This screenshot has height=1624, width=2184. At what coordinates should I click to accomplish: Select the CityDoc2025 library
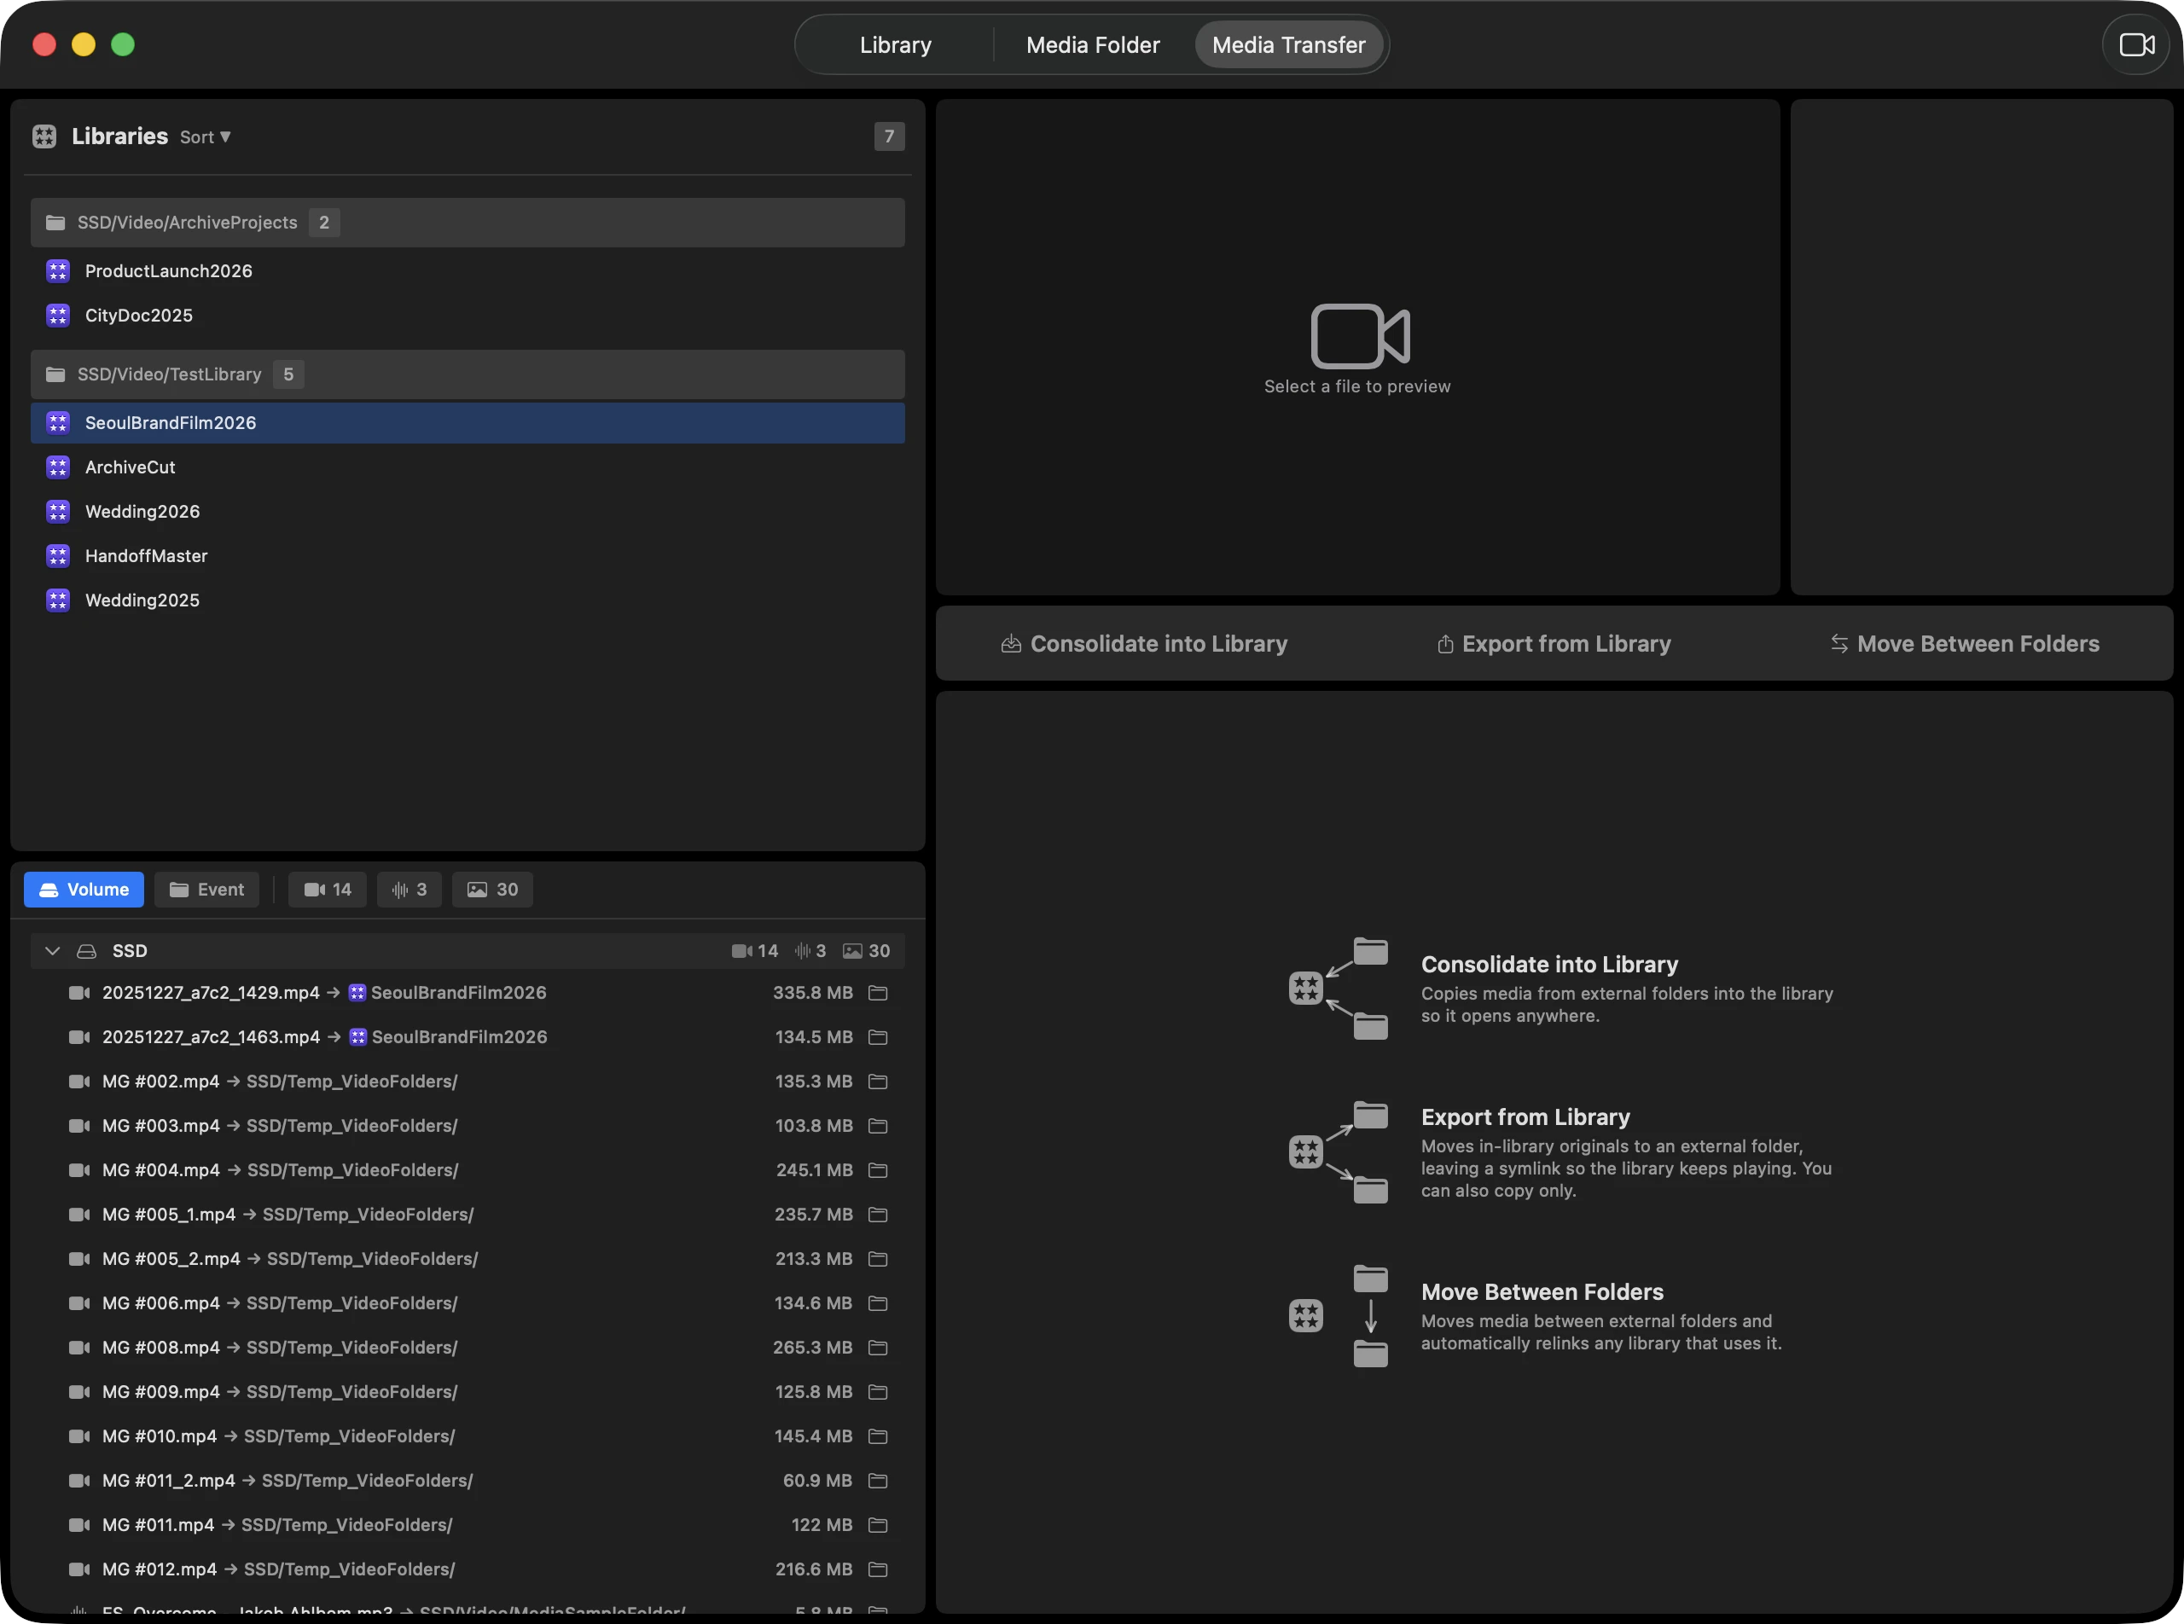click(x=468, y=316)
